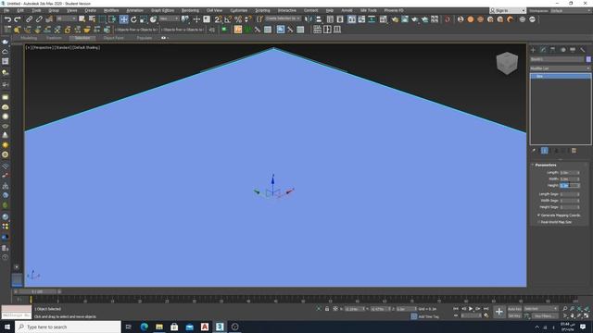Click the Pin Stack icon
The width and height of the screenshot is (593, 333).
click(x=534, y=151)
